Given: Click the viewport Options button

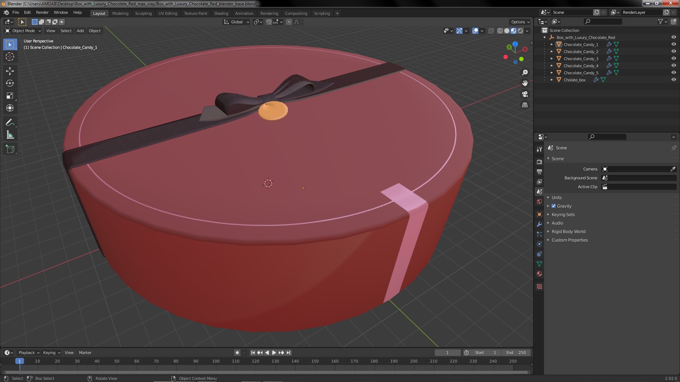Looking at the screenshot, I should point(520,22).
